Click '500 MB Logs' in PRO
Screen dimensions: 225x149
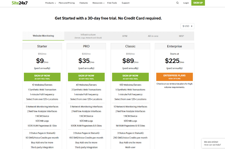point(86,121)
